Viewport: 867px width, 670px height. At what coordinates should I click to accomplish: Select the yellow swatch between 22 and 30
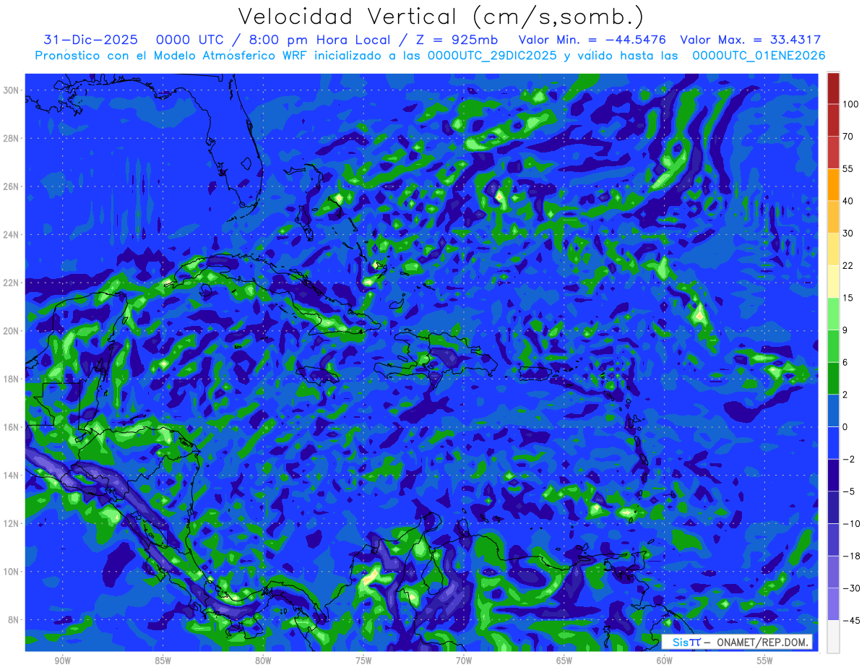click(833, 249)
